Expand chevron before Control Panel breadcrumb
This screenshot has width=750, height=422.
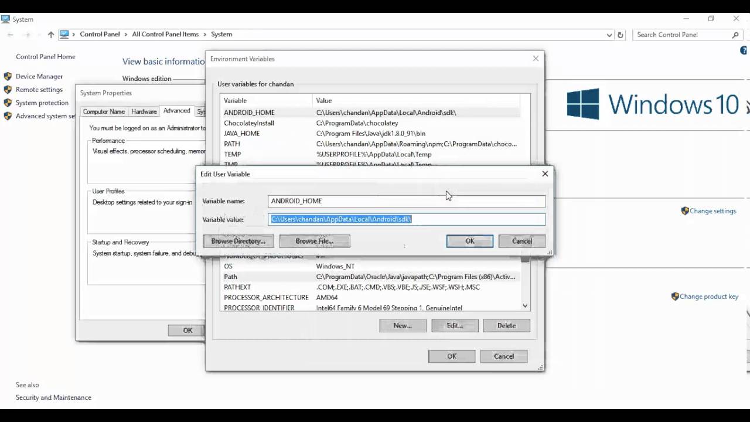74,35
